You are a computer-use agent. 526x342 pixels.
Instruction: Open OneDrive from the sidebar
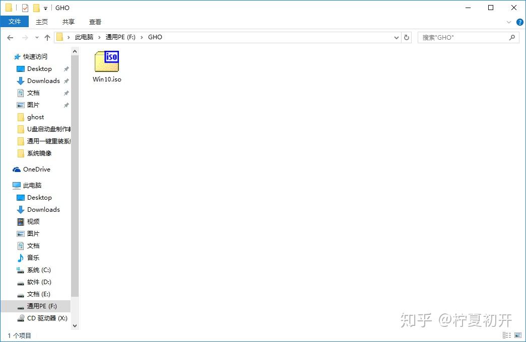pyautogui.click(x=35, y=169)
